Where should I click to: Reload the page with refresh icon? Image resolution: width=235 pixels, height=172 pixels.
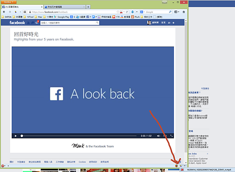click(127, 12)
